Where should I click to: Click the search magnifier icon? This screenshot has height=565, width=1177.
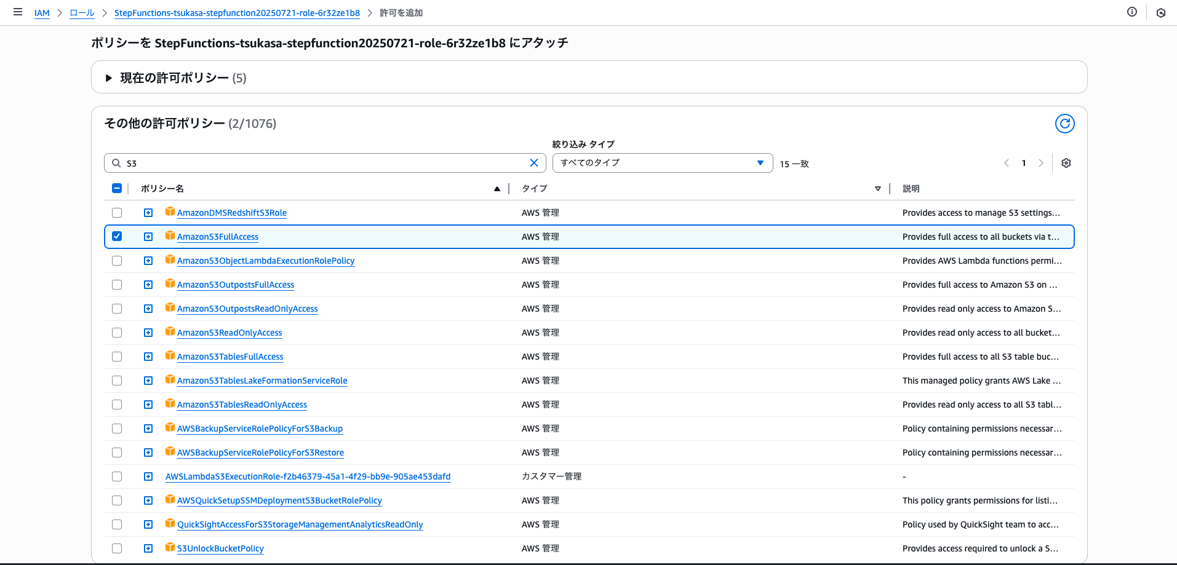[116, 163]
